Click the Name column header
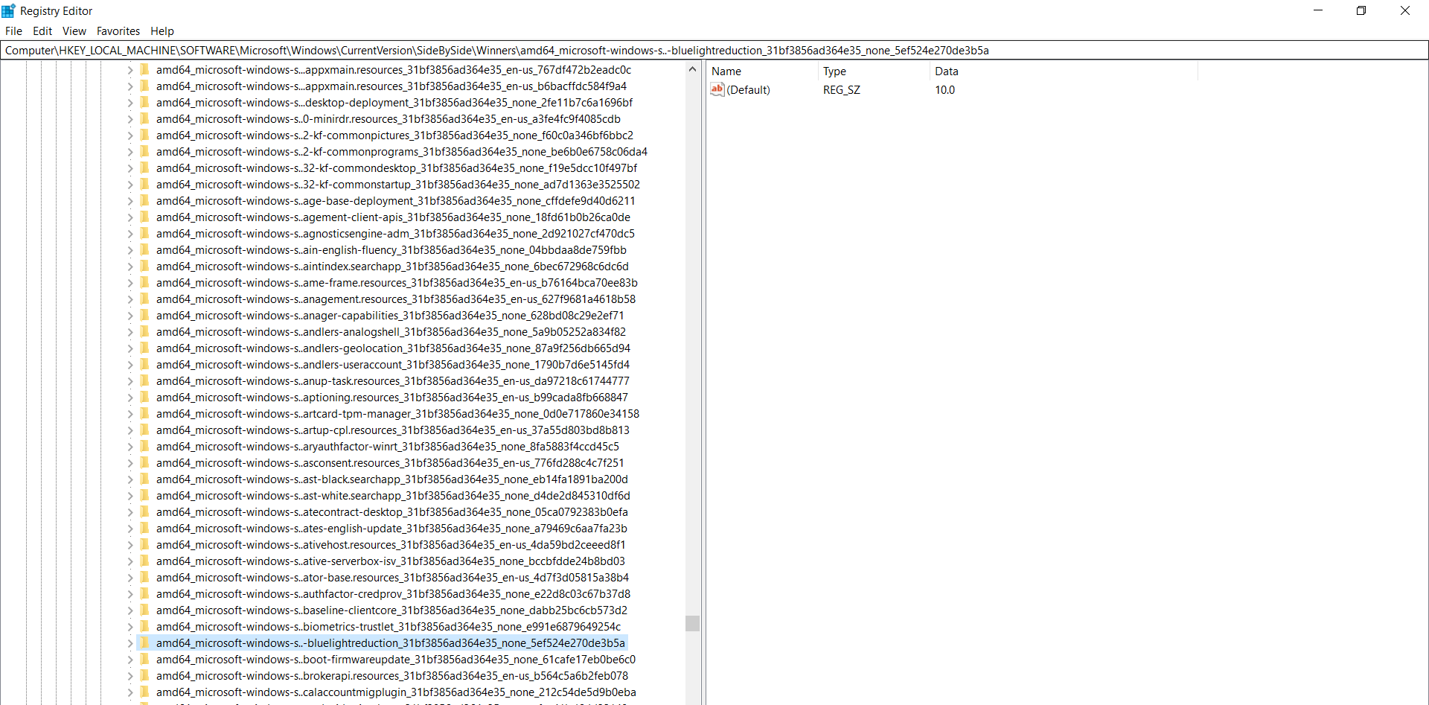Image resolution: width=1429 pixels, height=705 pixels. 761,71
